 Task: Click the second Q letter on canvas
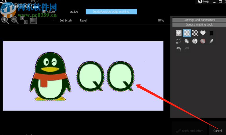(x=120, y=76)
